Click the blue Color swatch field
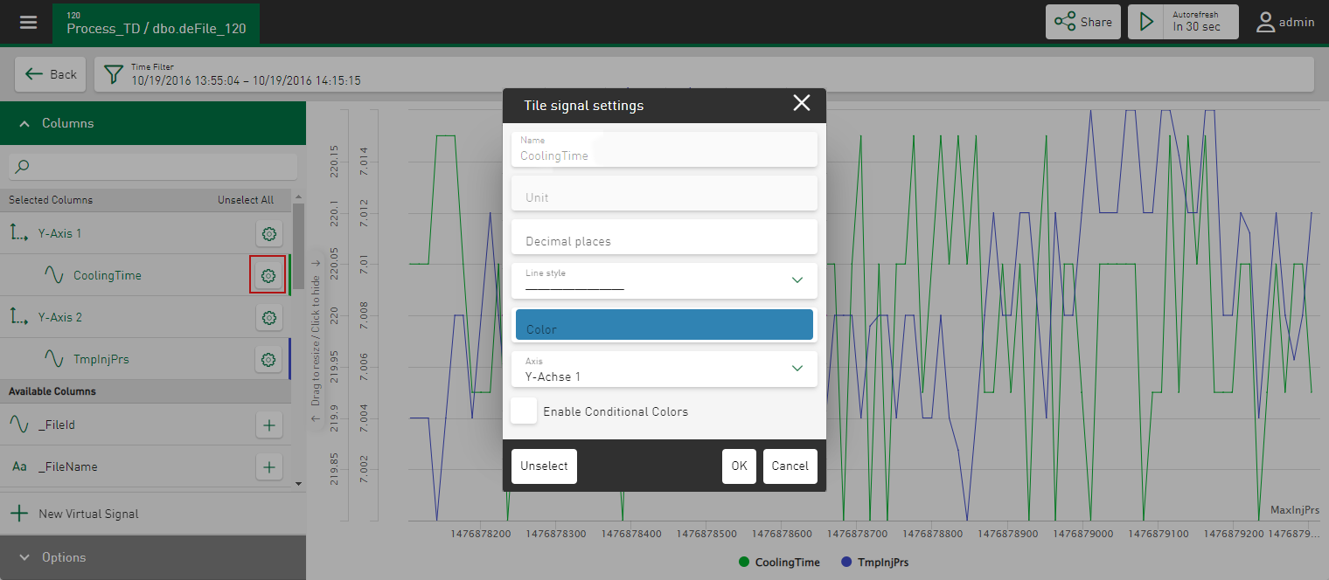Viewport: 1329px width, 580px height. pos(664,325)
